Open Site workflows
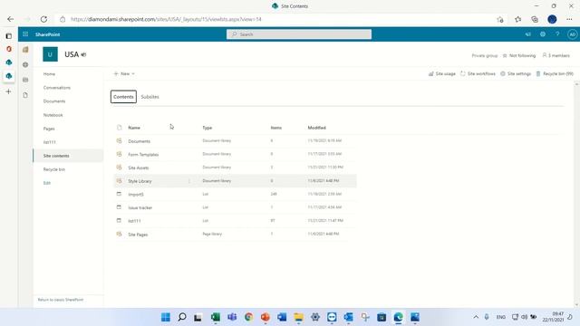580x326 pixels. click(x=478, y=74)
